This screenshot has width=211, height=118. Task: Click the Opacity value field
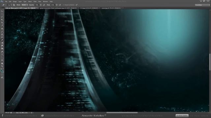[x=37, y=5]
